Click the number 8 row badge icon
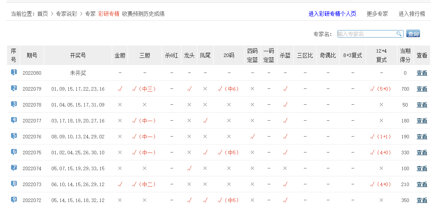Screen dimensions: 435x206 tap(14, 184)
